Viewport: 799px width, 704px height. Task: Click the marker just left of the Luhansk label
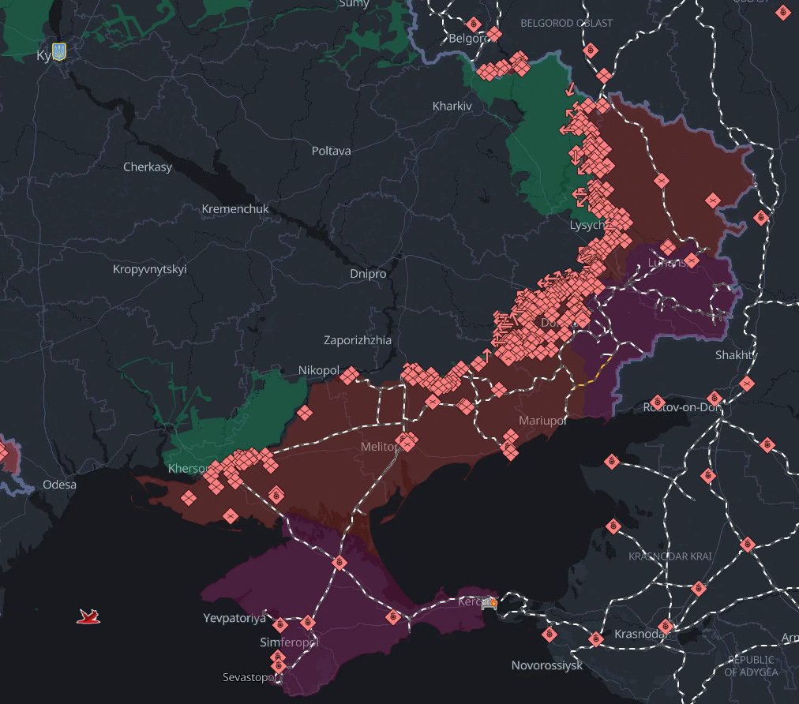click(x=668, y=247)
